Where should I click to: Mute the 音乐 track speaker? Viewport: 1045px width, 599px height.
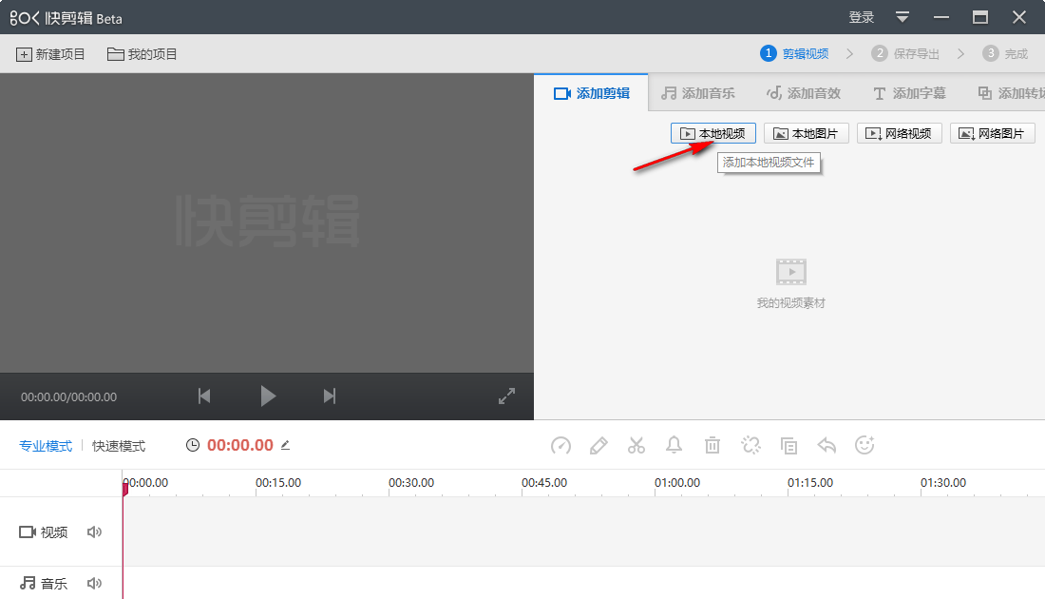pos(94,583)
